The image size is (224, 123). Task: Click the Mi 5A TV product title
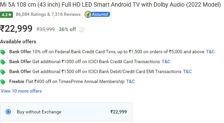click(110, 5)
